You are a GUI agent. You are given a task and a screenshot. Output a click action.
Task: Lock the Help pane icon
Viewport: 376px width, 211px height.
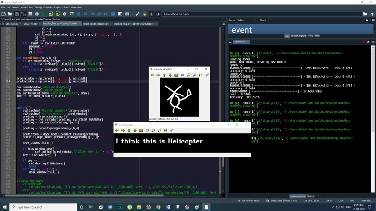[367, 20]
